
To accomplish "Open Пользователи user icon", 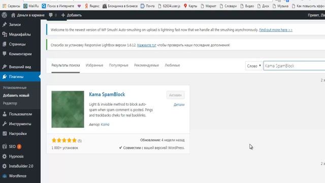I will pos(5,114).
